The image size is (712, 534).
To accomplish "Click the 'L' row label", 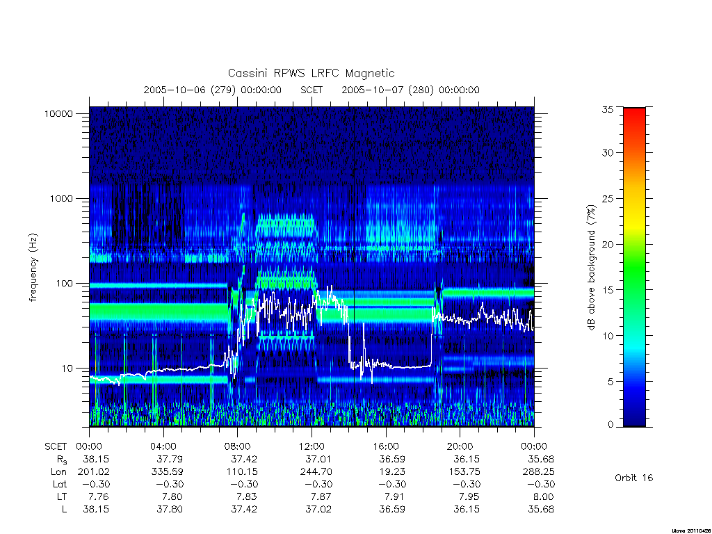I will coord(64,510).
